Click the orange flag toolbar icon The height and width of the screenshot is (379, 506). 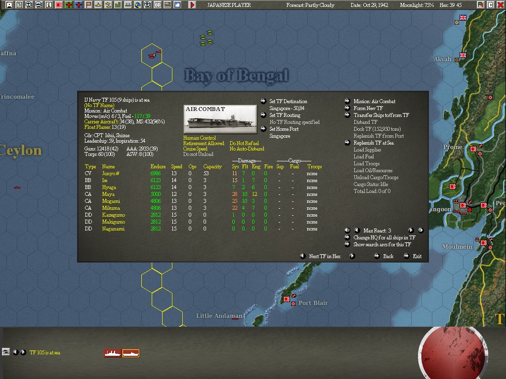(88, 5)
